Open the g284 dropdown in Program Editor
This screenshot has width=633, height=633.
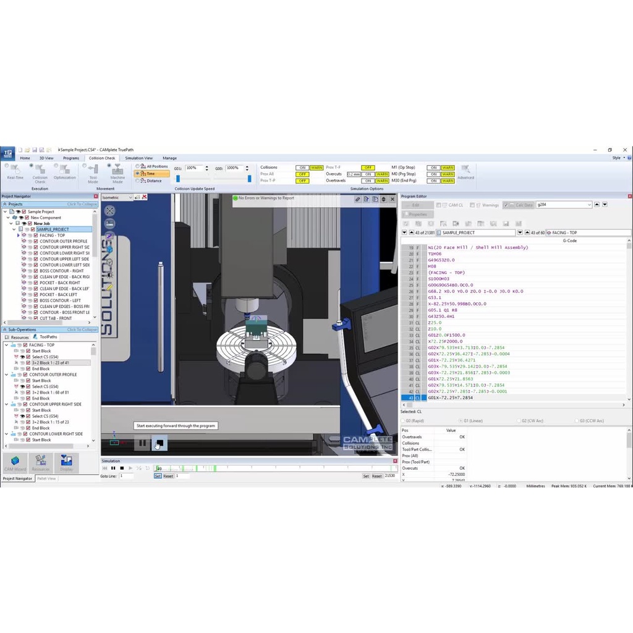tap(589, 205)
